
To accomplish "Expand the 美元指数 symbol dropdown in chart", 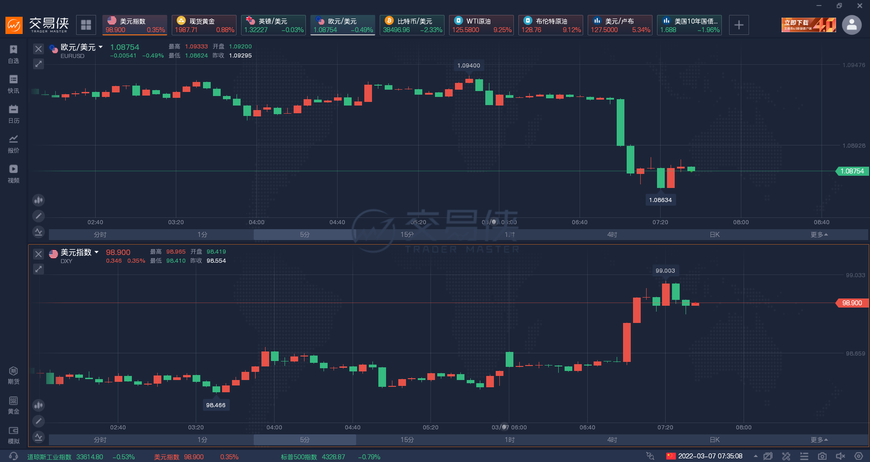I will 97,252.
